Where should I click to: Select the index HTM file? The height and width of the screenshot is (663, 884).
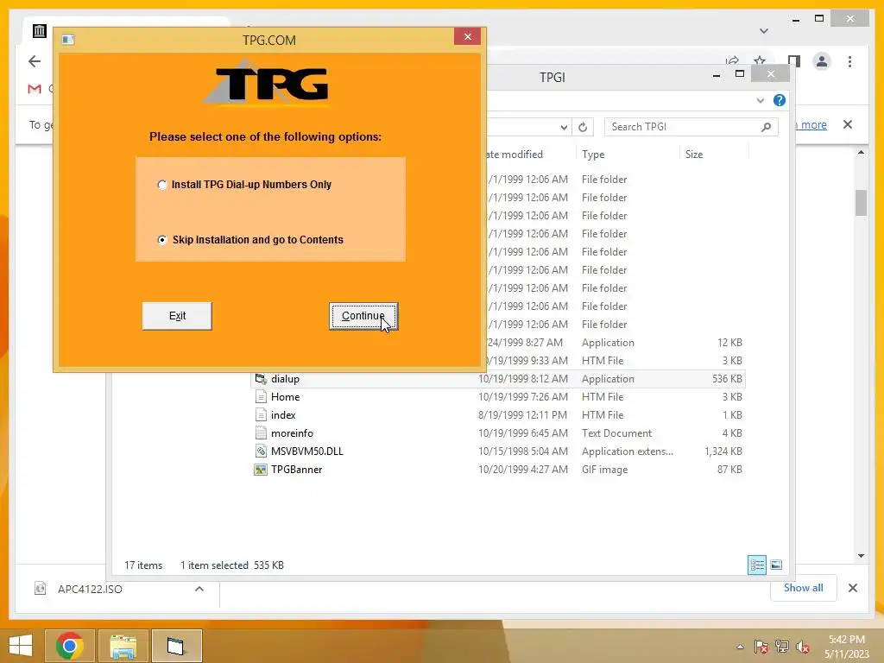coord(498,415)
